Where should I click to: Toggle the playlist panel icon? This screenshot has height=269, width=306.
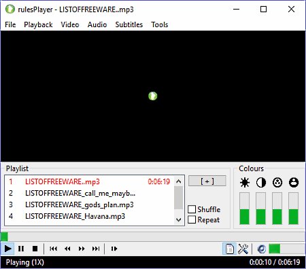coord(229,249)
